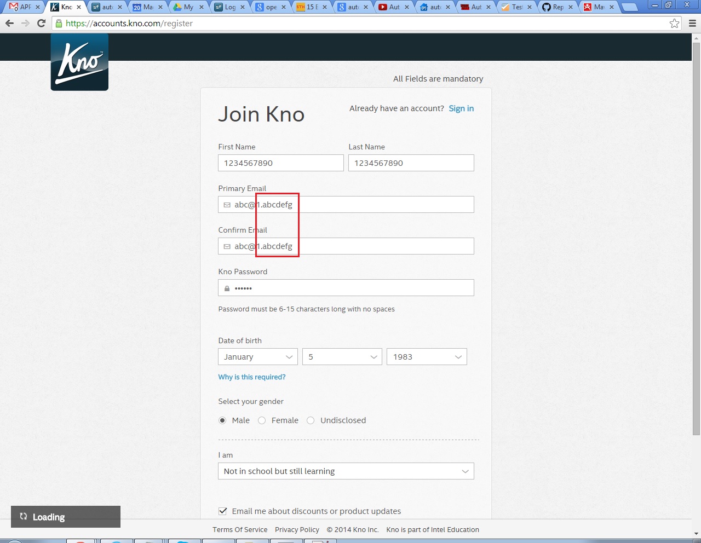Click the scrollbar up arrow
Viewport: 701px width, 543px height.
click(696, 37)
